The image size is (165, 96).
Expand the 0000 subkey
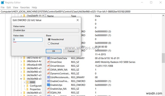coord(24,82)
